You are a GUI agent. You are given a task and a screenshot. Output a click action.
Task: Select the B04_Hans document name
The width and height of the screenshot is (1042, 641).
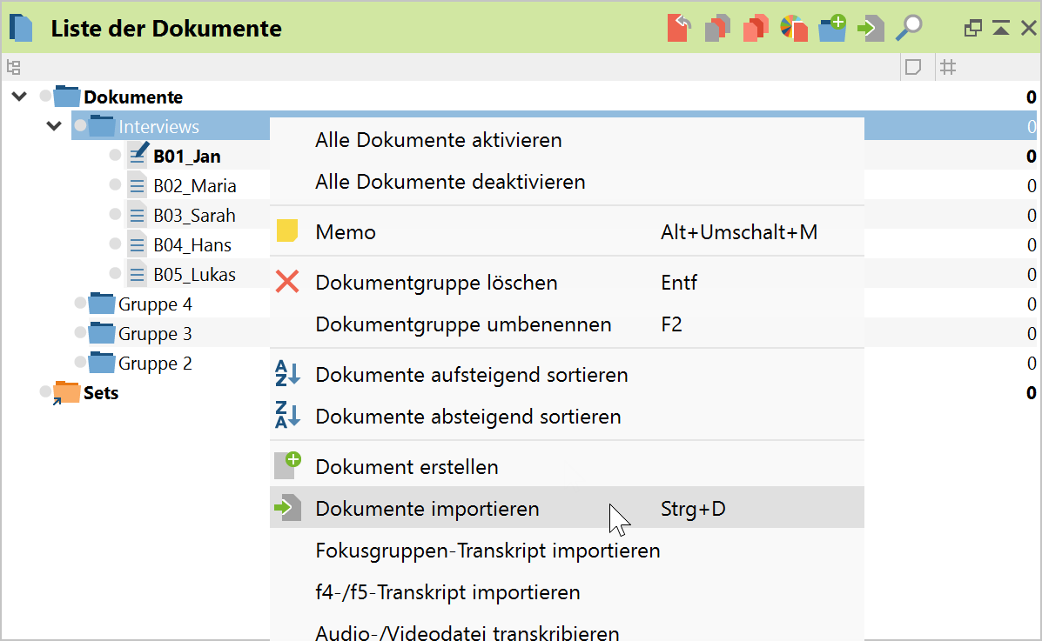point(192,245)
